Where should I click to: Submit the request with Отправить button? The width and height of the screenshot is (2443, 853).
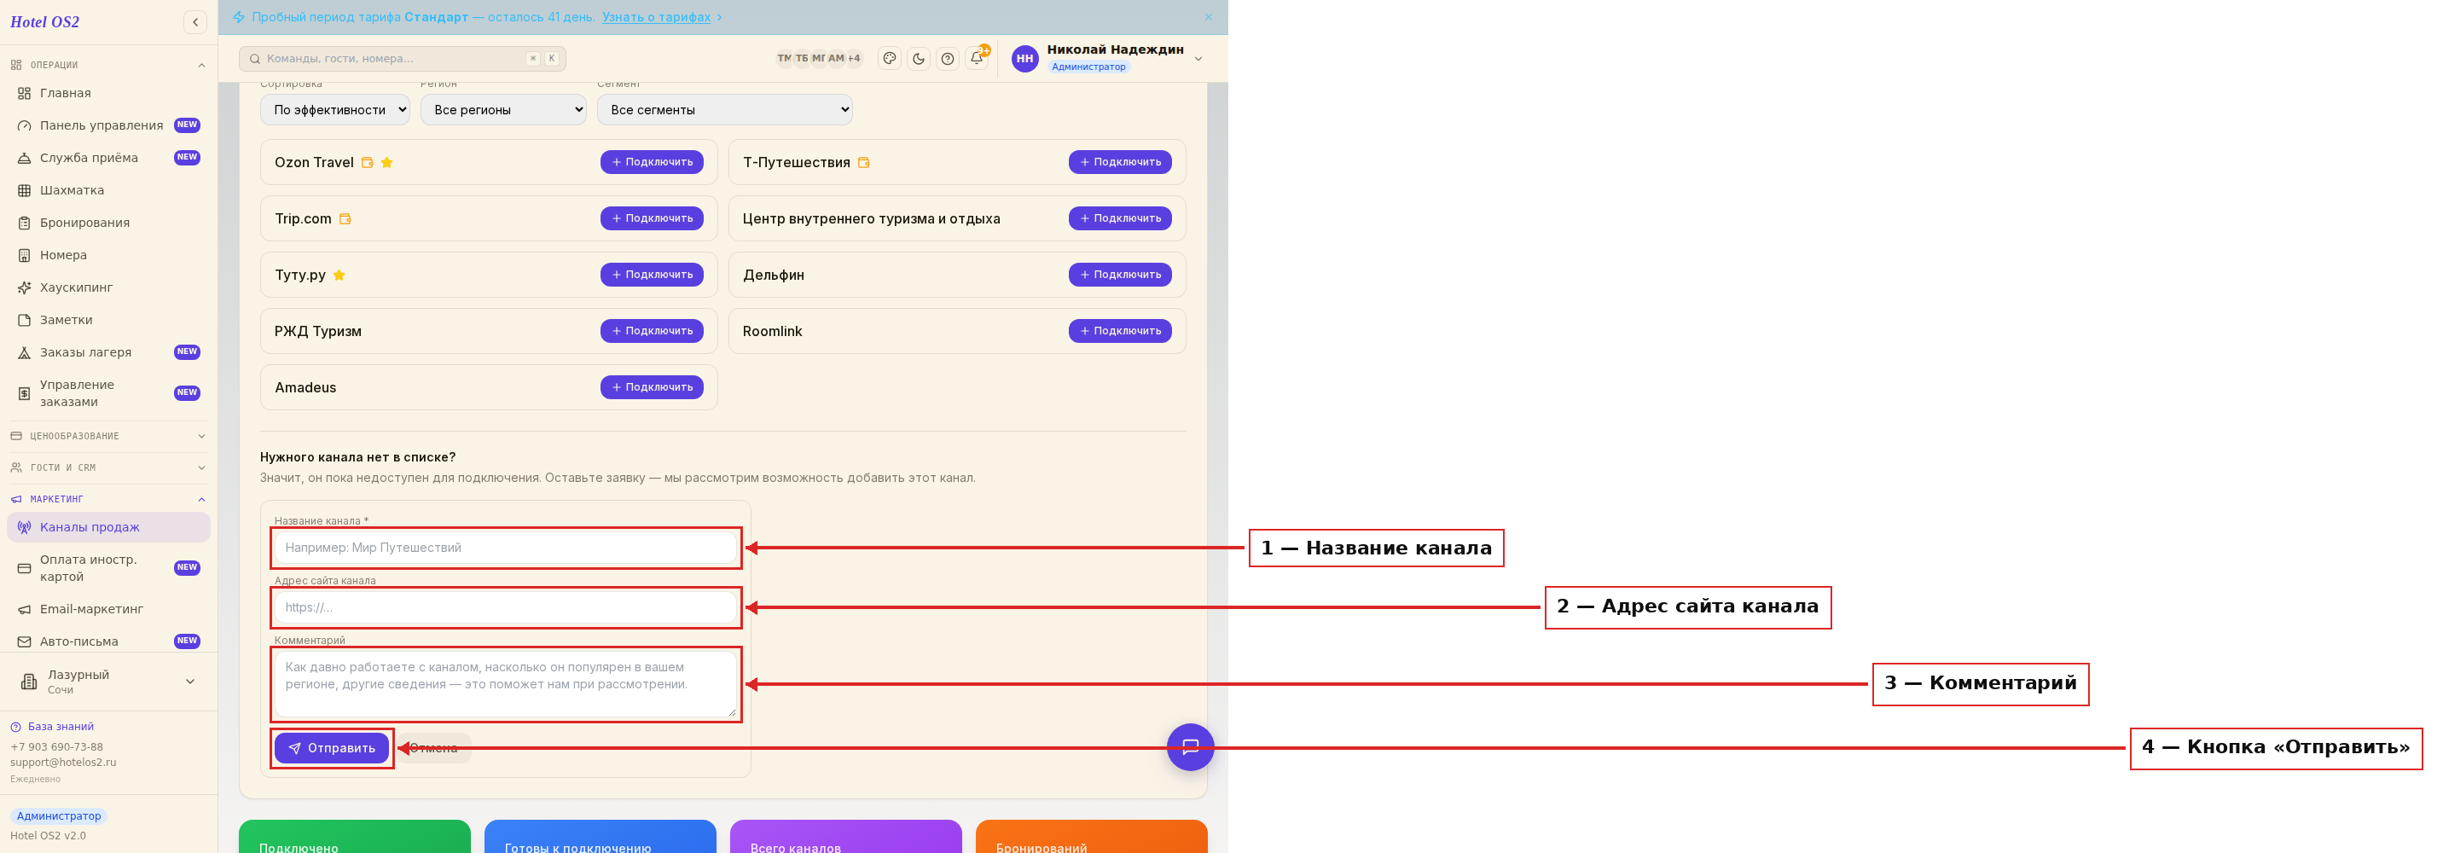332,748
